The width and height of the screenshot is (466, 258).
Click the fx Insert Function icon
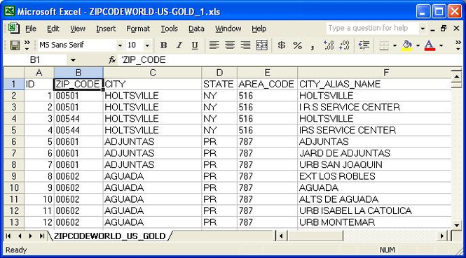click(x=111, y=60)
